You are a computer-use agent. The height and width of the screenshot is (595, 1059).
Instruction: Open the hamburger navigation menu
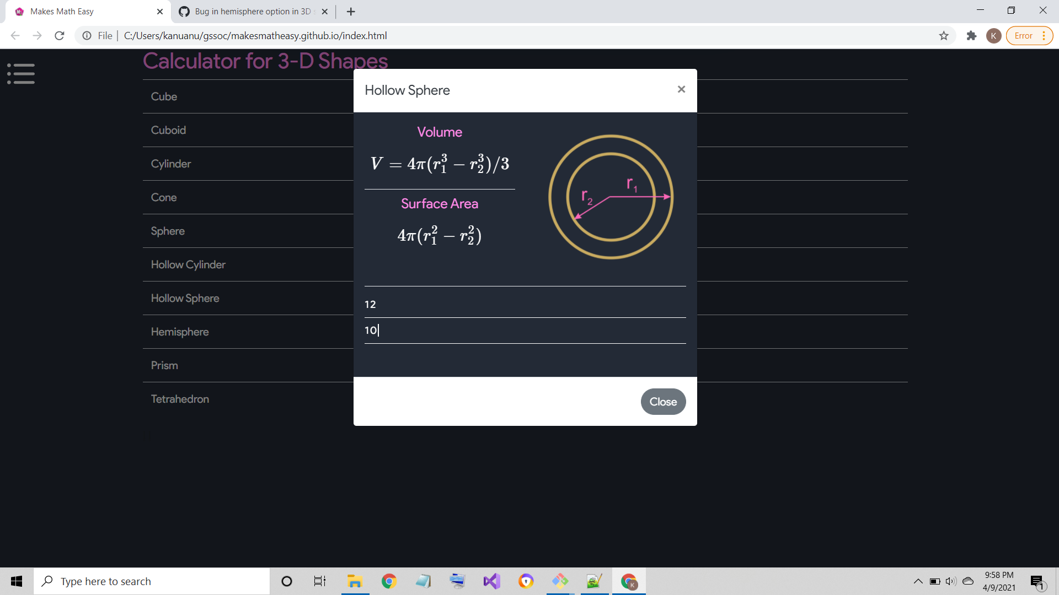[21, 73]
